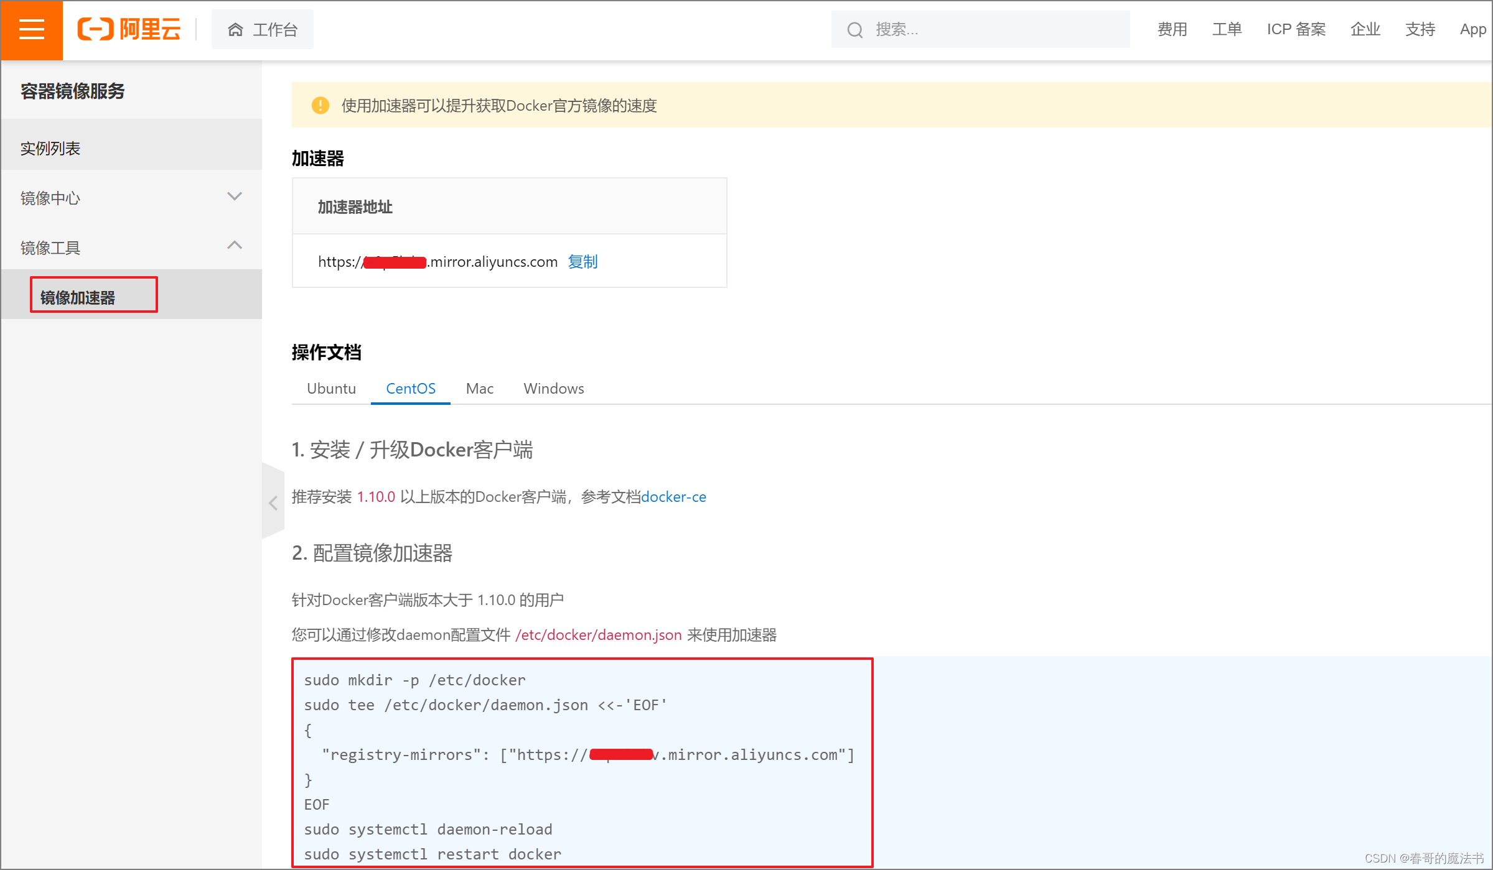Open the hamburger main menu
Screen dimensions: 1493x870
[x=32, y=30]
